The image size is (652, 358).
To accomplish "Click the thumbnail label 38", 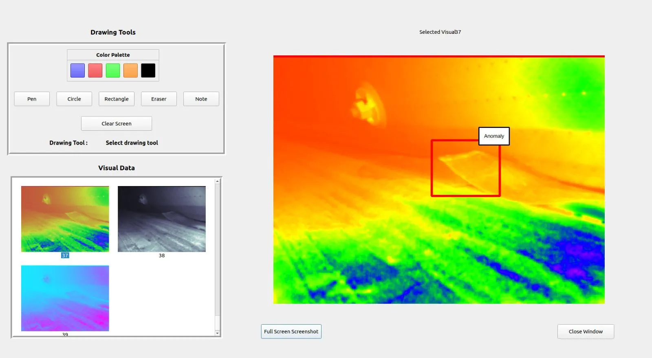I will click(162, 255).
